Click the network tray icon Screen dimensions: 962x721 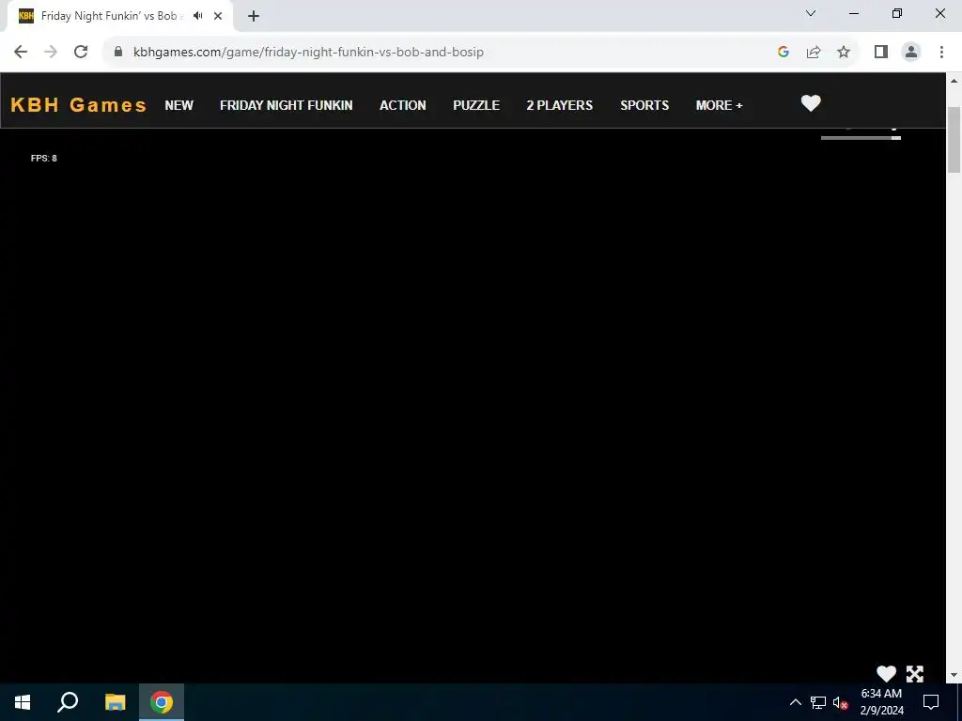pos(818,702)
